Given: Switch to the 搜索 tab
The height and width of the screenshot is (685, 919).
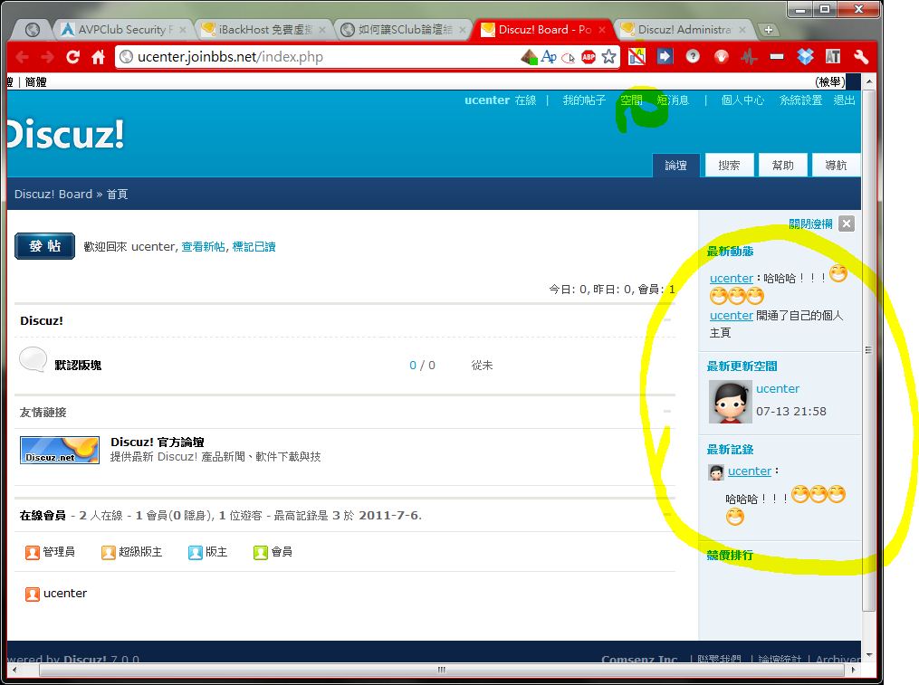Looking at the screenshot, I should coord(729,166).
